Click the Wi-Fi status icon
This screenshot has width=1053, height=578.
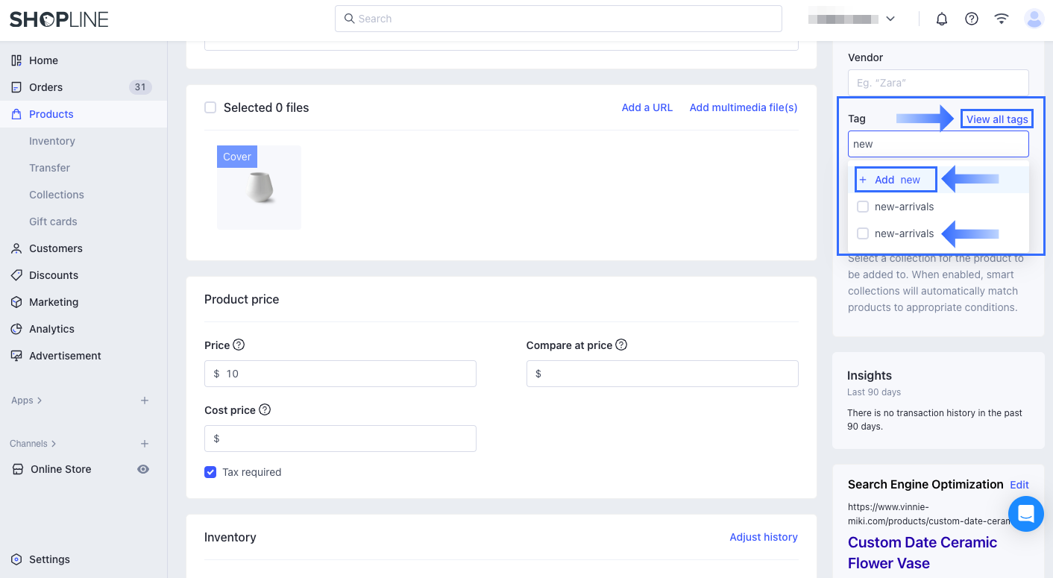(1002, 19)
